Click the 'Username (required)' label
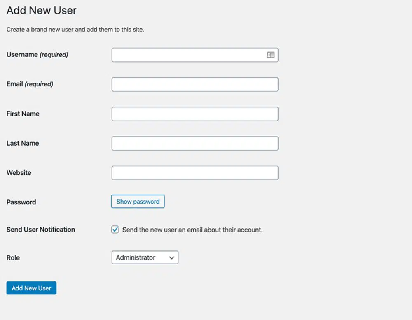Screen dimensions: 412x320 coord(37,54)
